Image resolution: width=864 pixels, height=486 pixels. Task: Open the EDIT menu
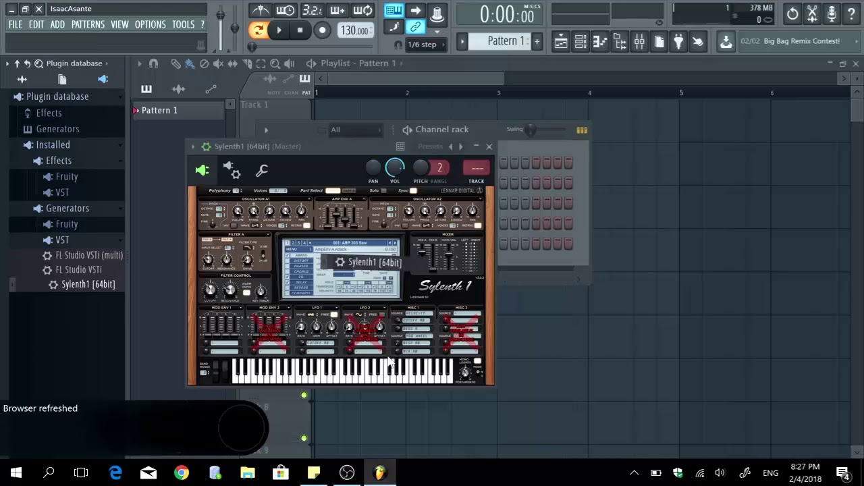(x=36, y=24)
